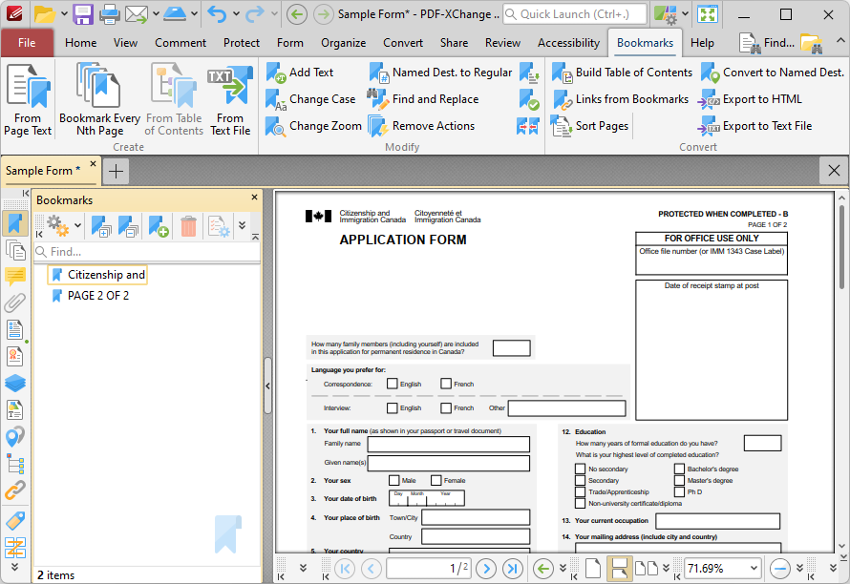Expand more bookmark toolbar options chevron
The image size is (850, 584).
[x=242, y=225]
